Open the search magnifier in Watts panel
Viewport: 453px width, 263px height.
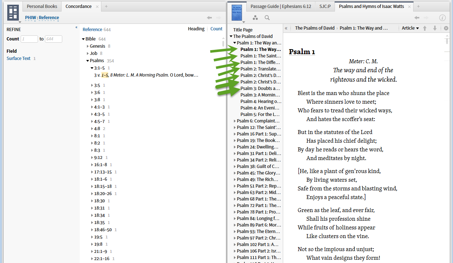(x=267, y=18)
